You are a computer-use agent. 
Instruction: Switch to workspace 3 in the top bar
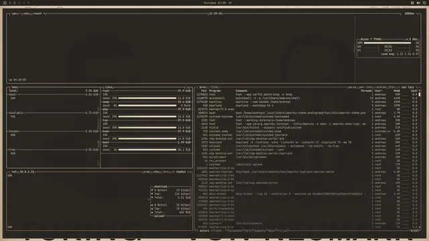pyautogui.click(x=19, y=3)
